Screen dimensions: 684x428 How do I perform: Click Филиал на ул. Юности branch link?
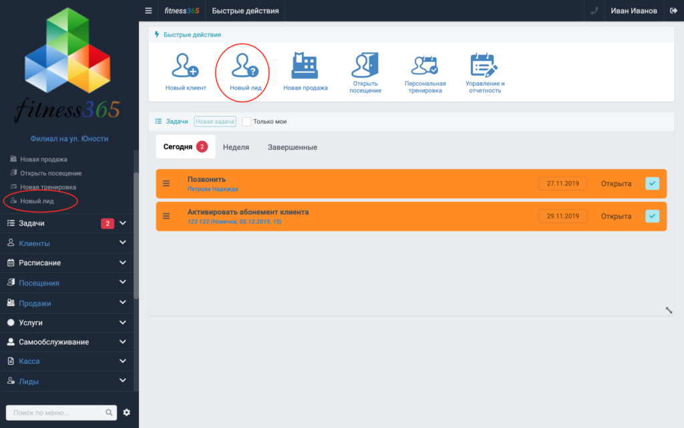pos(69,138)
